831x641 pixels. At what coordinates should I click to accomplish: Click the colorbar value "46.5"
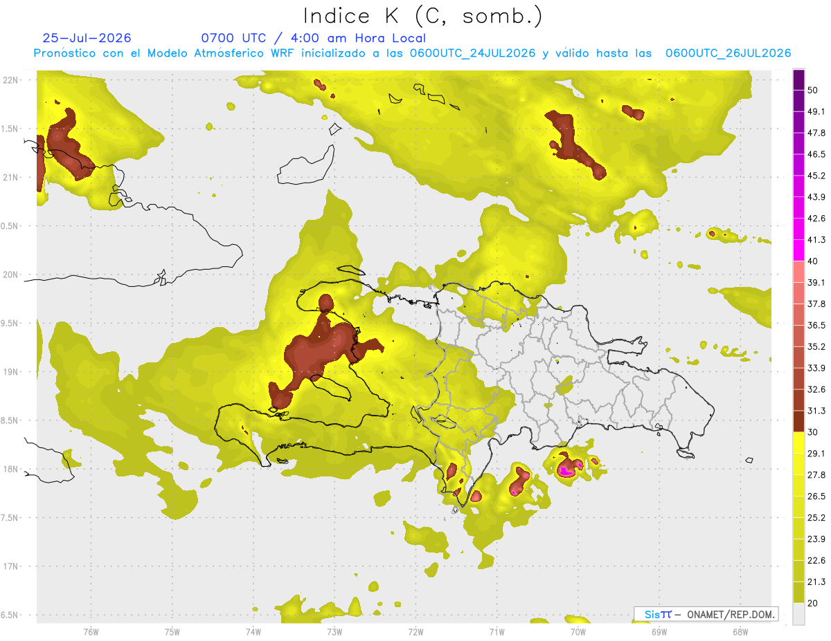(816, 154)
